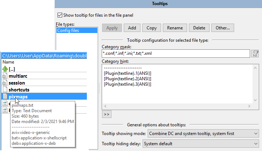Open the 'Other...' options button

[x=223, y=28]
